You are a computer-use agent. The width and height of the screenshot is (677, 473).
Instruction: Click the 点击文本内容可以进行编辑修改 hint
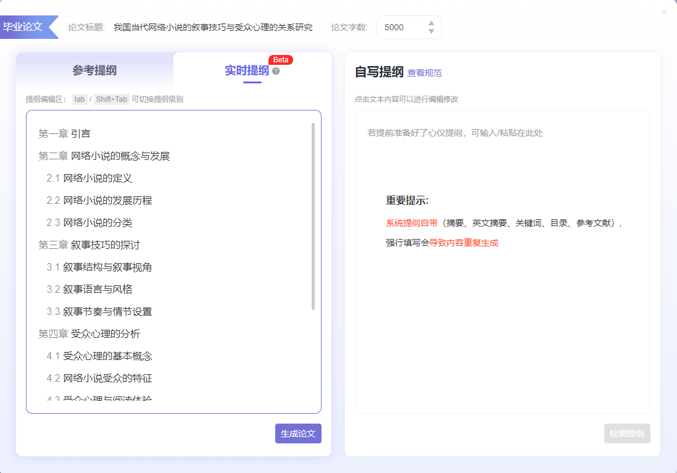[406, 99]
